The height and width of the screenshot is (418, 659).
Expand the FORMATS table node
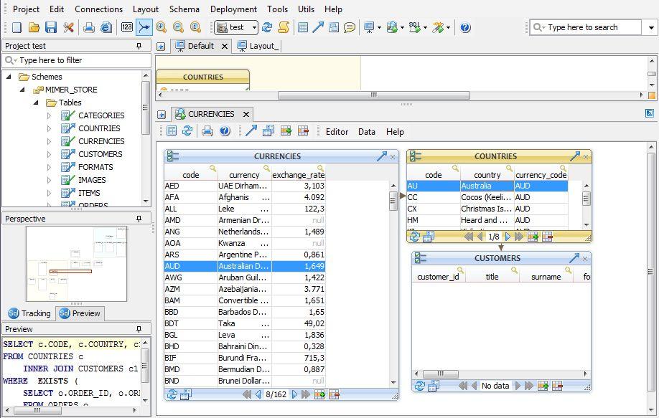(x=49, y=167)
